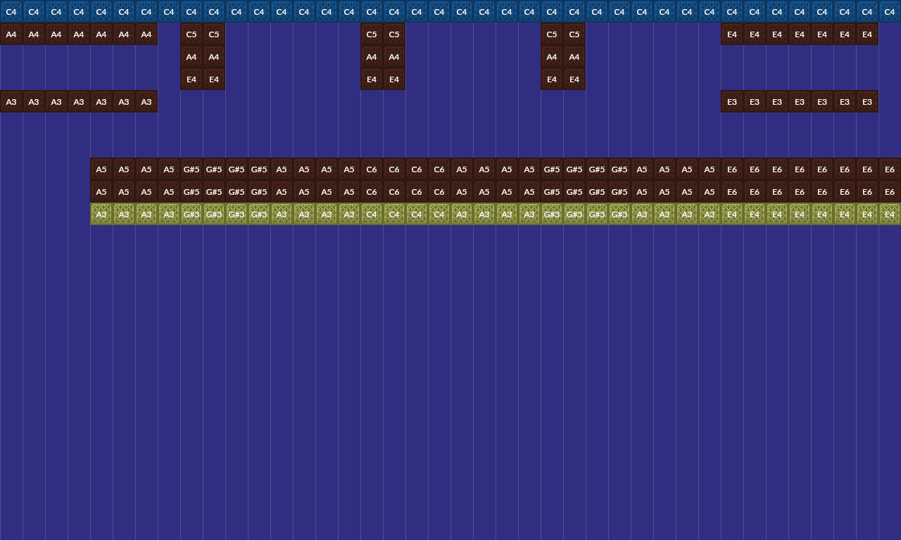
Task: Click first G#5 note in lower brown row
Action: (191, 191)
